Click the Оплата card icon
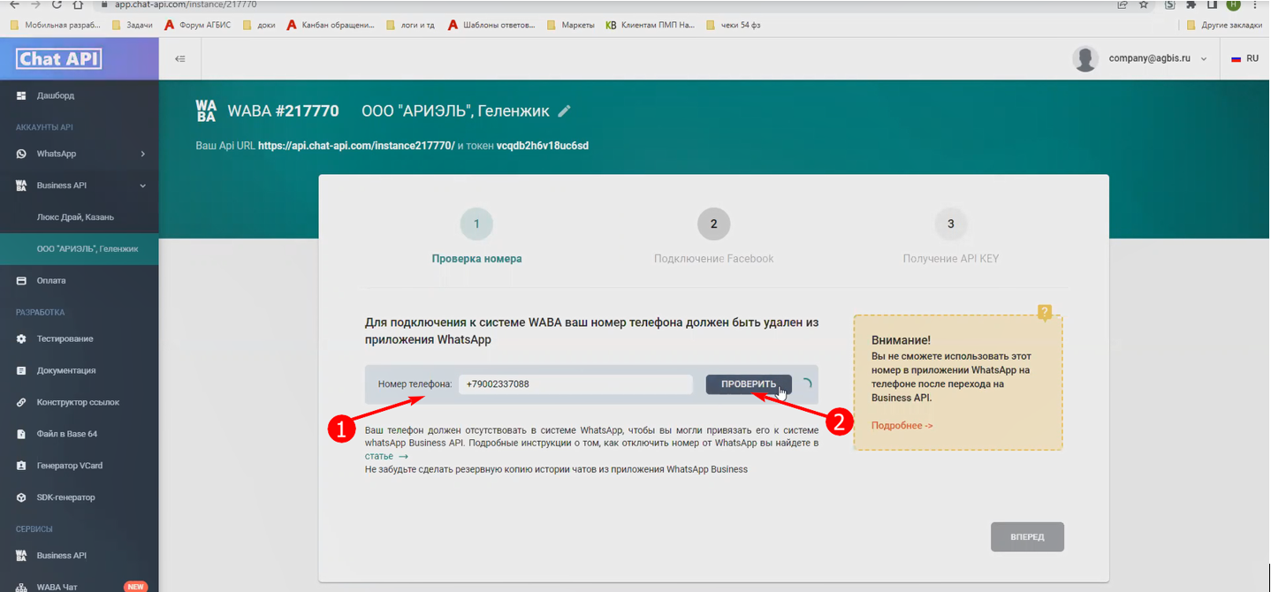1271x592 pixels. click(21, 281)
